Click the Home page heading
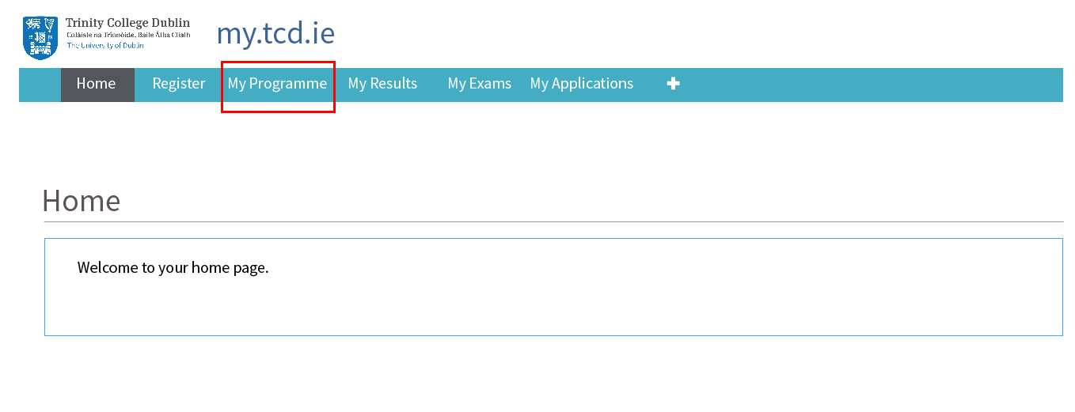Viewport: 1075px width, 412px height. pos(81,201)
